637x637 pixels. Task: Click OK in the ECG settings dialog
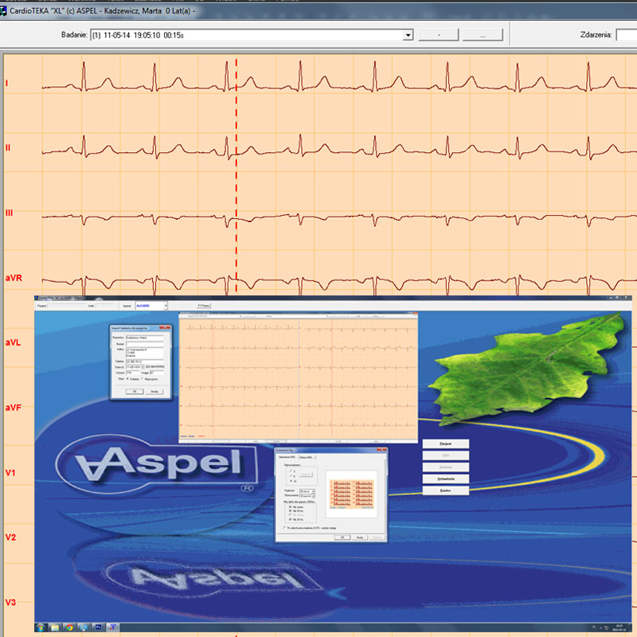(x=342, y=537)
